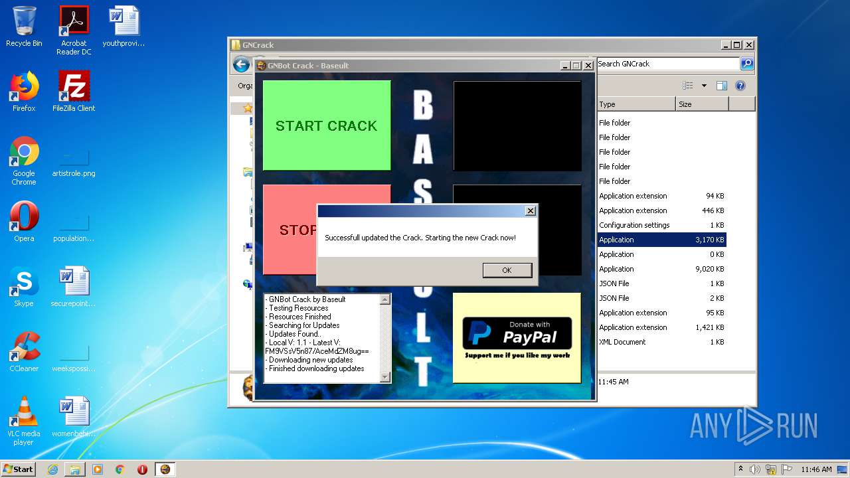Click the Donate with PayPal banner

coord(517,338)
